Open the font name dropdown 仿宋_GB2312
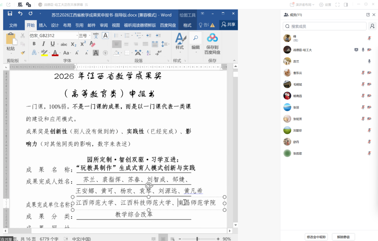This screenshot has width=378, height=241. tap(77, 36)
